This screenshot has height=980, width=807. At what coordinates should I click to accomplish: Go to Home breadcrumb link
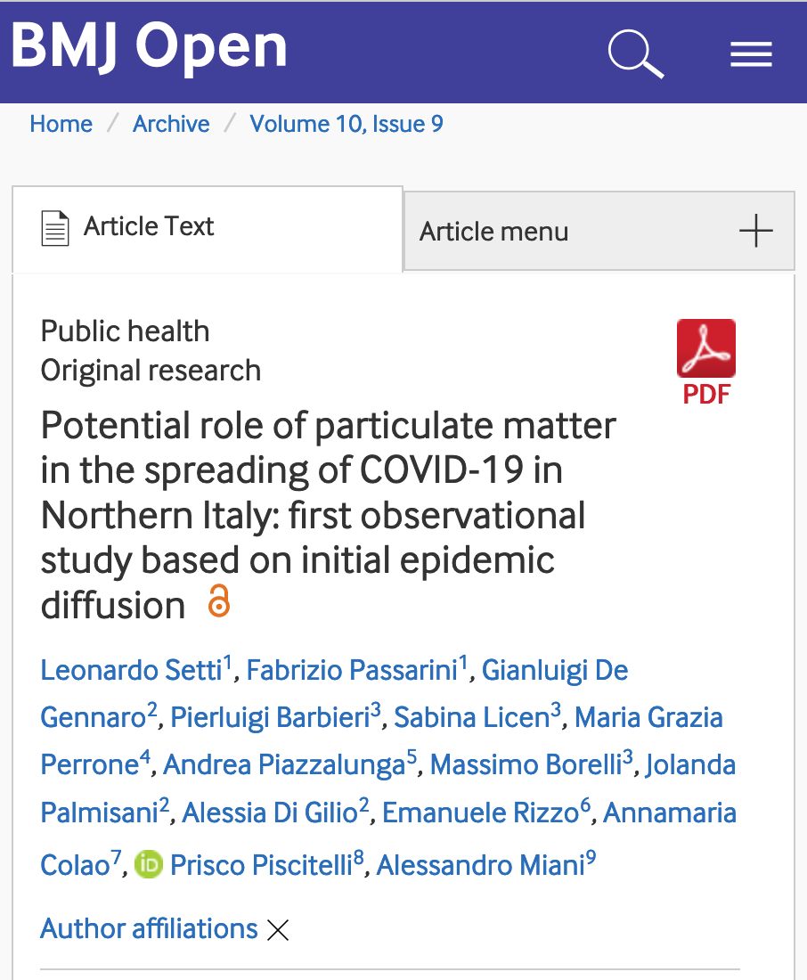[61, 124]
